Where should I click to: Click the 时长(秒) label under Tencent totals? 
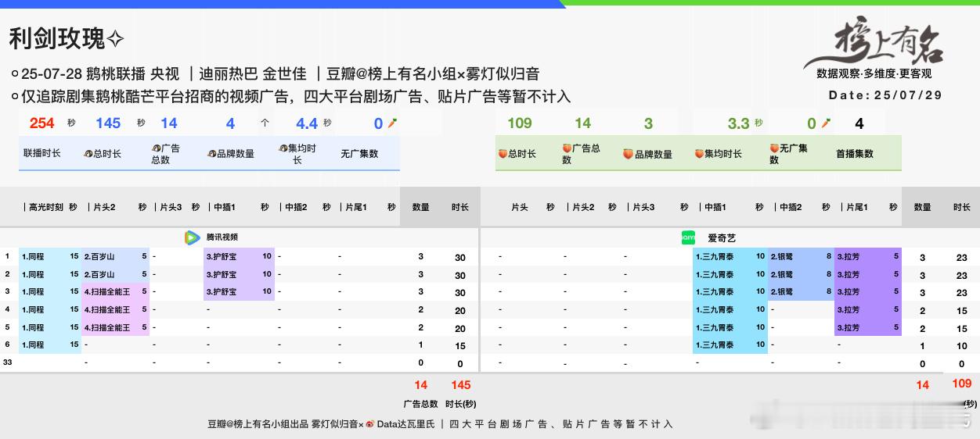460,404
